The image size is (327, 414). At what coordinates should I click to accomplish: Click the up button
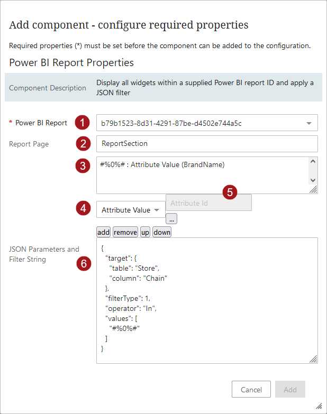pos(145,232)
